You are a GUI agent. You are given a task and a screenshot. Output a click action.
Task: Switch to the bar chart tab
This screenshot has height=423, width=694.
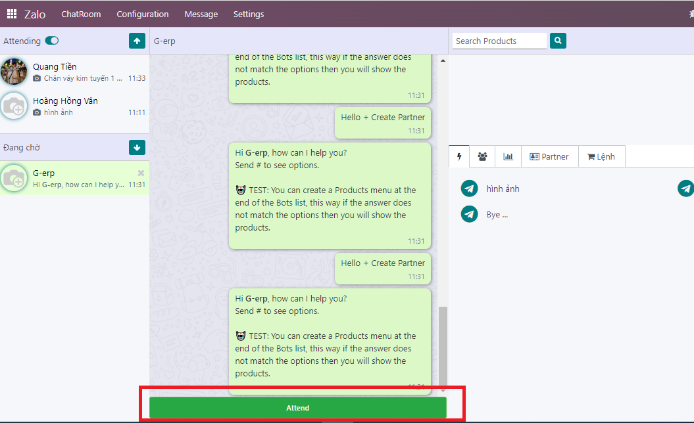pyautogui.click(x=508, y=156)
